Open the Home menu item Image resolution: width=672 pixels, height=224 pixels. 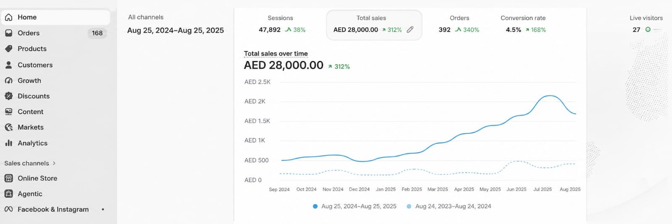(x=55, y=17)
